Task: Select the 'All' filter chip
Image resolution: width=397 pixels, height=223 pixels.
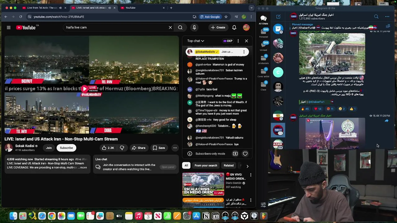Action: 186,165
